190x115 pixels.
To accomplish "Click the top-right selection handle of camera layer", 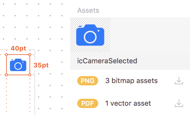I will 30,55.
